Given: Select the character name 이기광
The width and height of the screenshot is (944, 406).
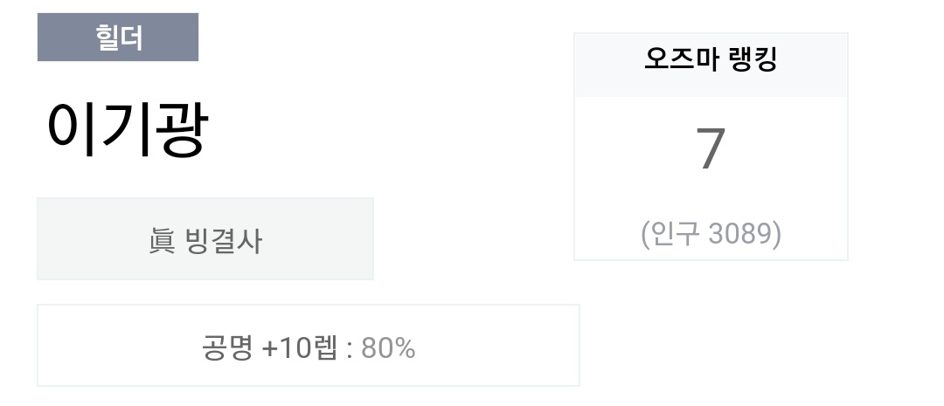Looking at the screenshot, I should [128, 130].
